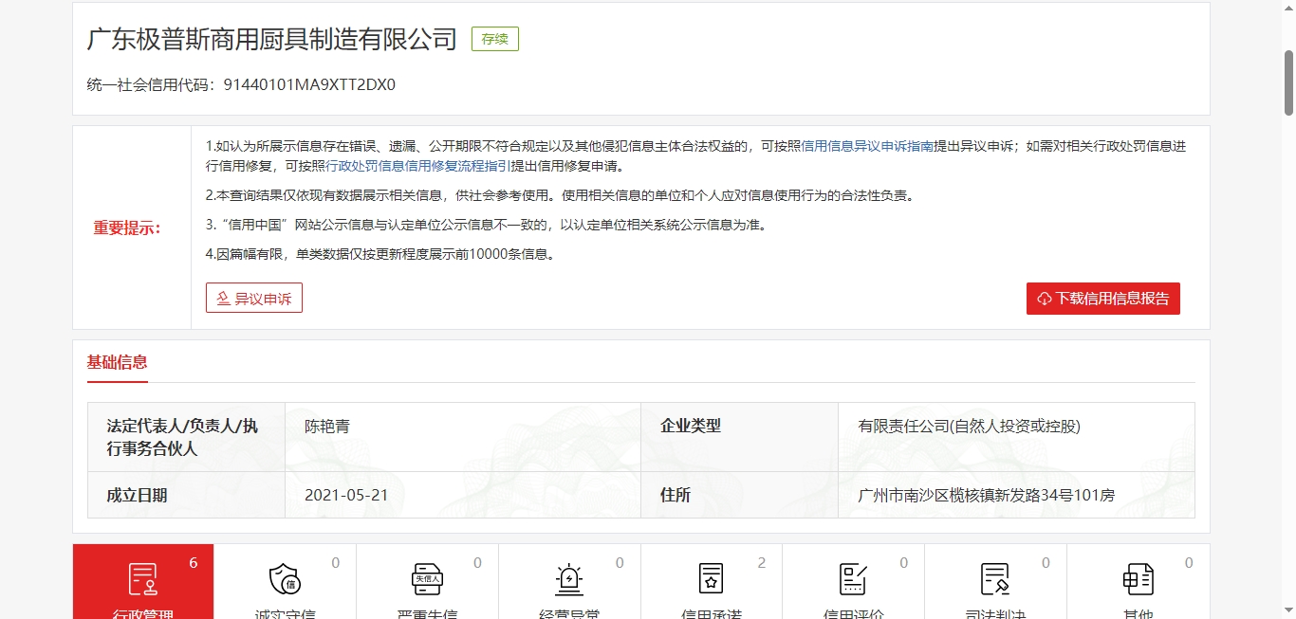Image resolution: width=1296 pixels, height=619 pixels.
Task: Open the 信用承诺 star document icon
Action: 712,579
